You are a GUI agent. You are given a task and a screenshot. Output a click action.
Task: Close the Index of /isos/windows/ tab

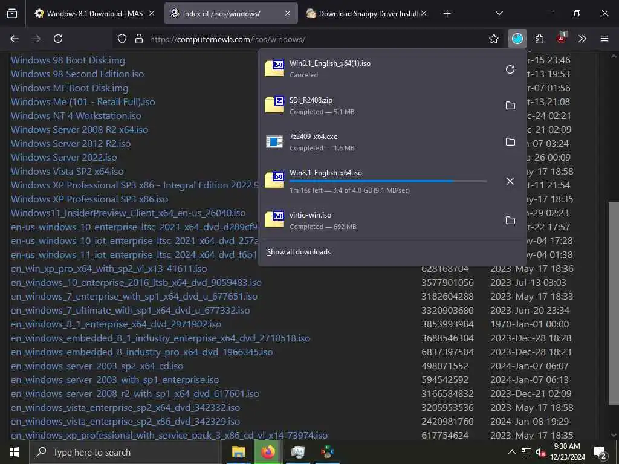pos(288,14)
